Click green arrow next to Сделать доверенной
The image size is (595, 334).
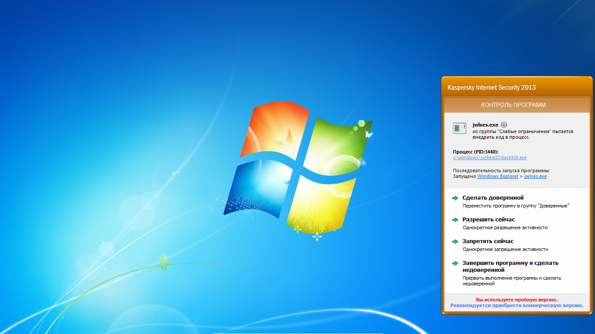(456, 198)
